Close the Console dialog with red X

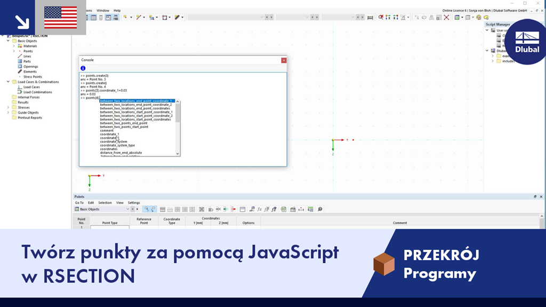[284, 60]
